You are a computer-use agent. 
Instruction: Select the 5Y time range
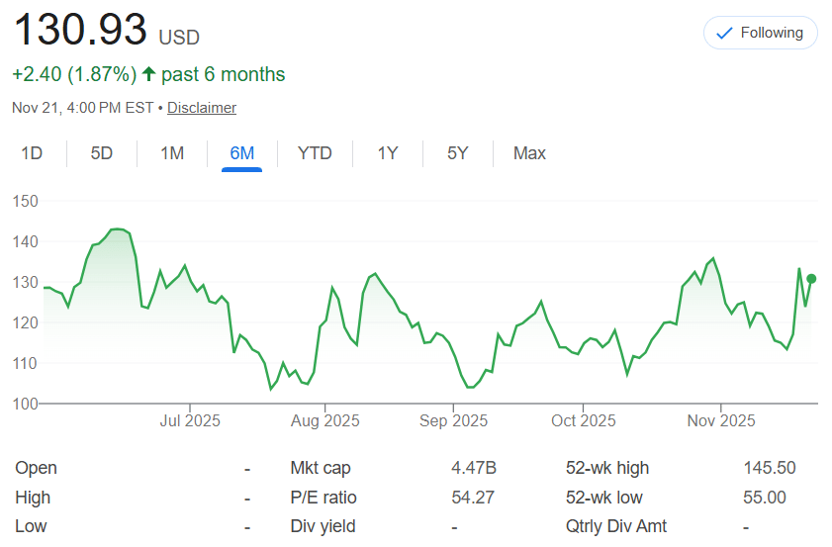pyautogui.click(x=457, y=153)
